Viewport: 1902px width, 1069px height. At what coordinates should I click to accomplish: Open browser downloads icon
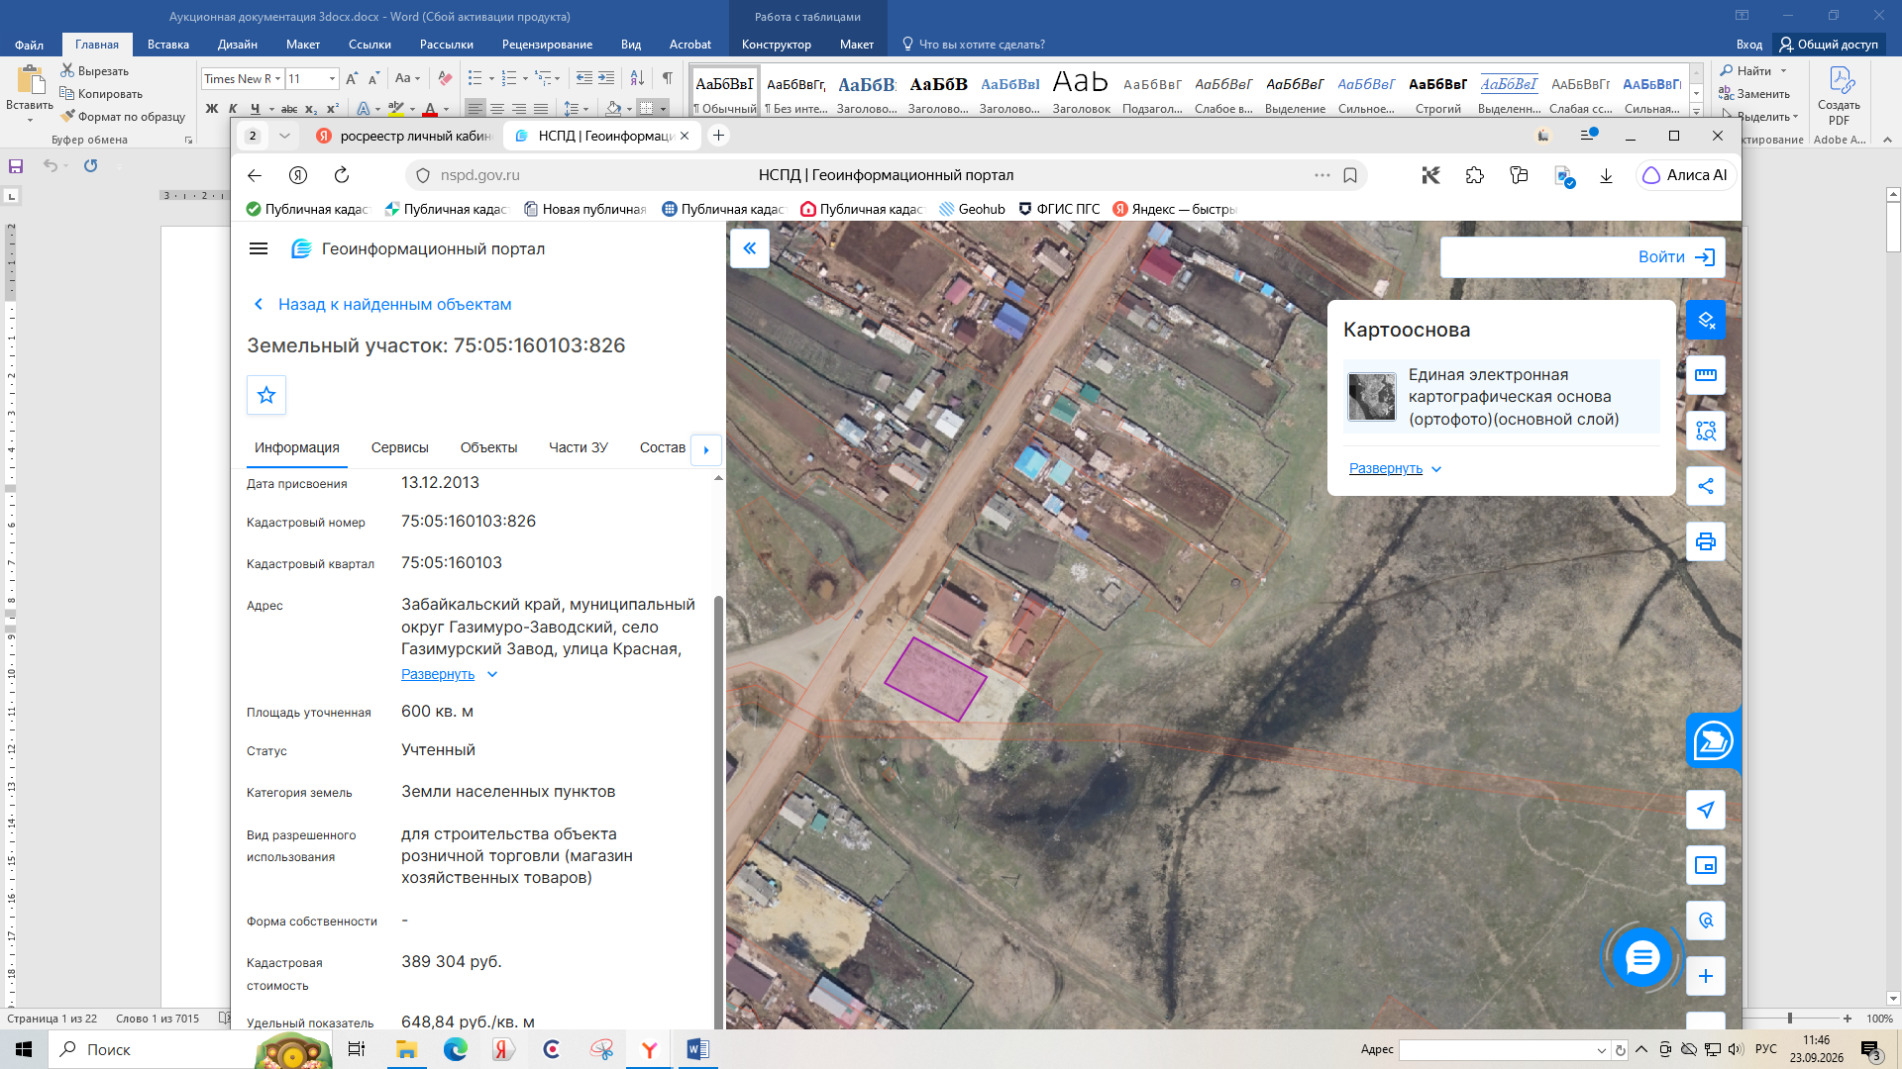[x=1606, y=175]
